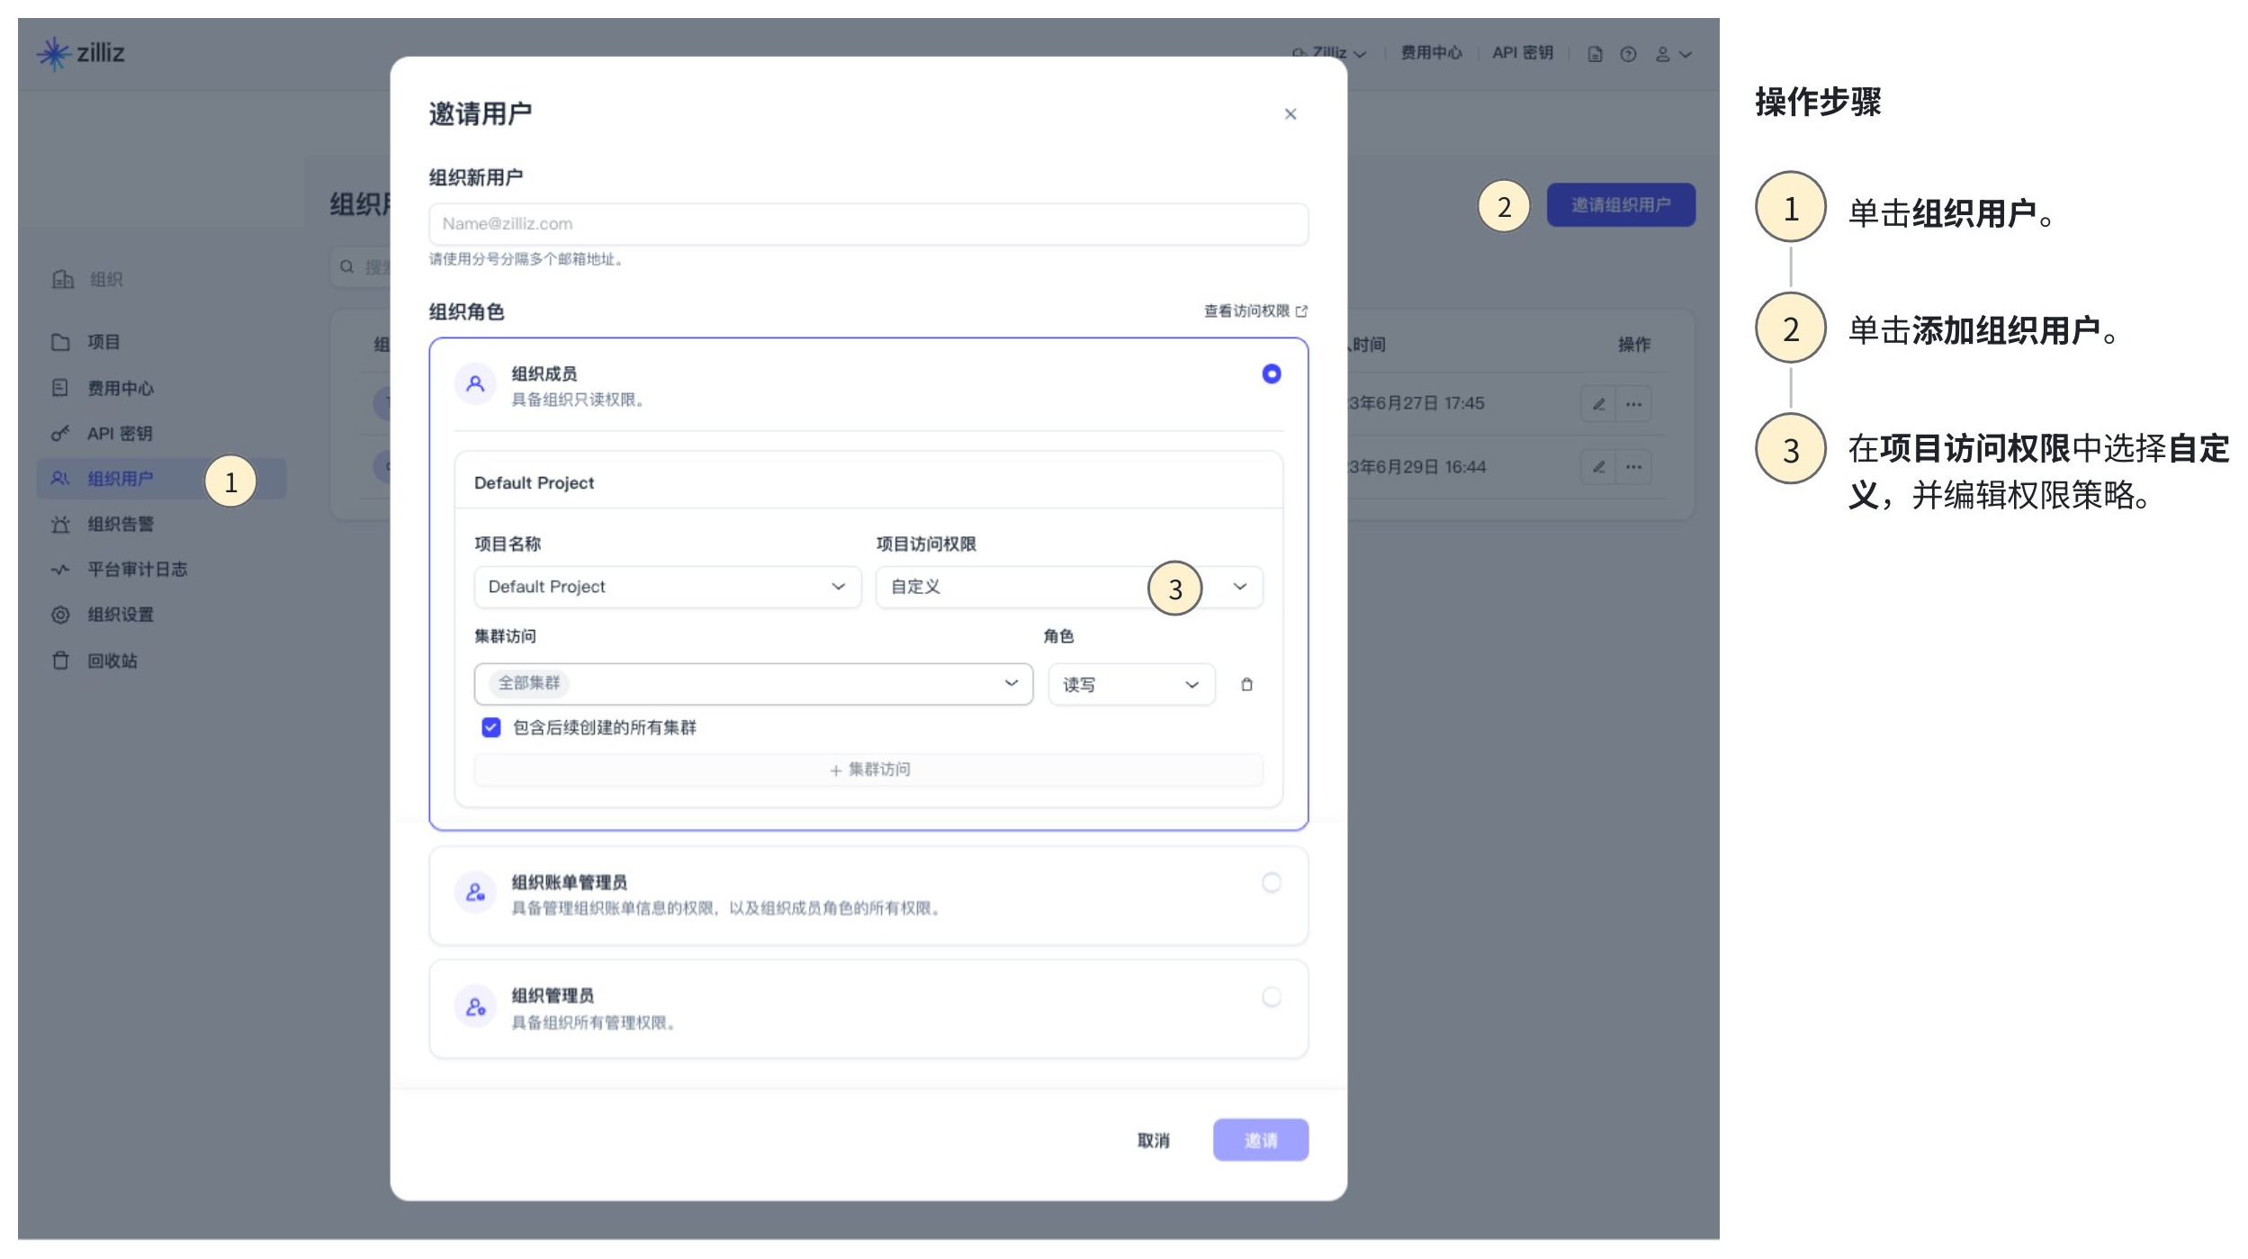The image size is (2248, 1259).
Task: Close the 邀请用户 dialog with X
Action: coord(1290,114)
